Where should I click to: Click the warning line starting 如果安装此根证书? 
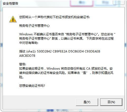pyautogui.click(x=66, y=69)
